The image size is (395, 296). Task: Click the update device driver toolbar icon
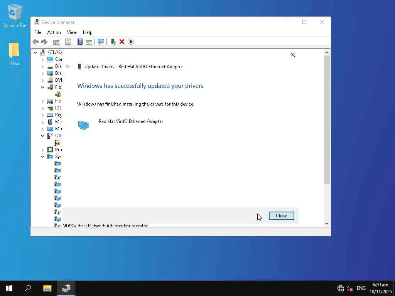(x=113, y=42)
